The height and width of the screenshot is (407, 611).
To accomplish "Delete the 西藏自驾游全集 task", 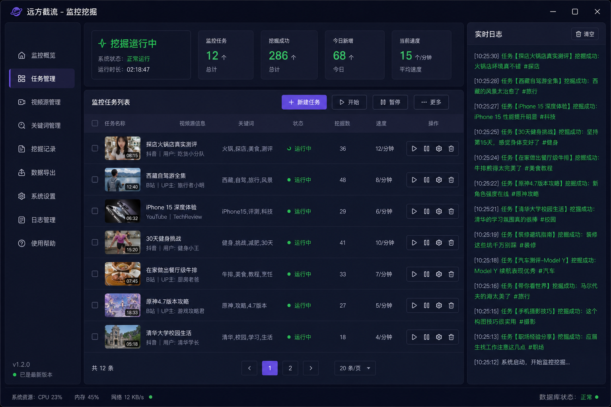I will point(451,180).
